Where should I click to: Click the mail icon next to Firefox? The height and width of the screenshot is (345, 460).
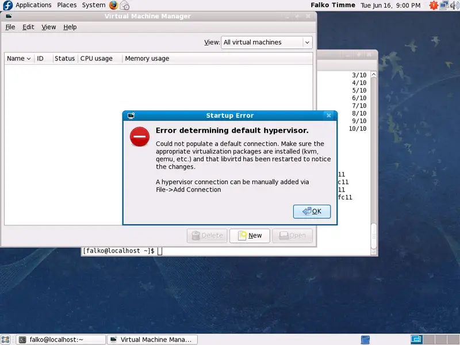125,5
